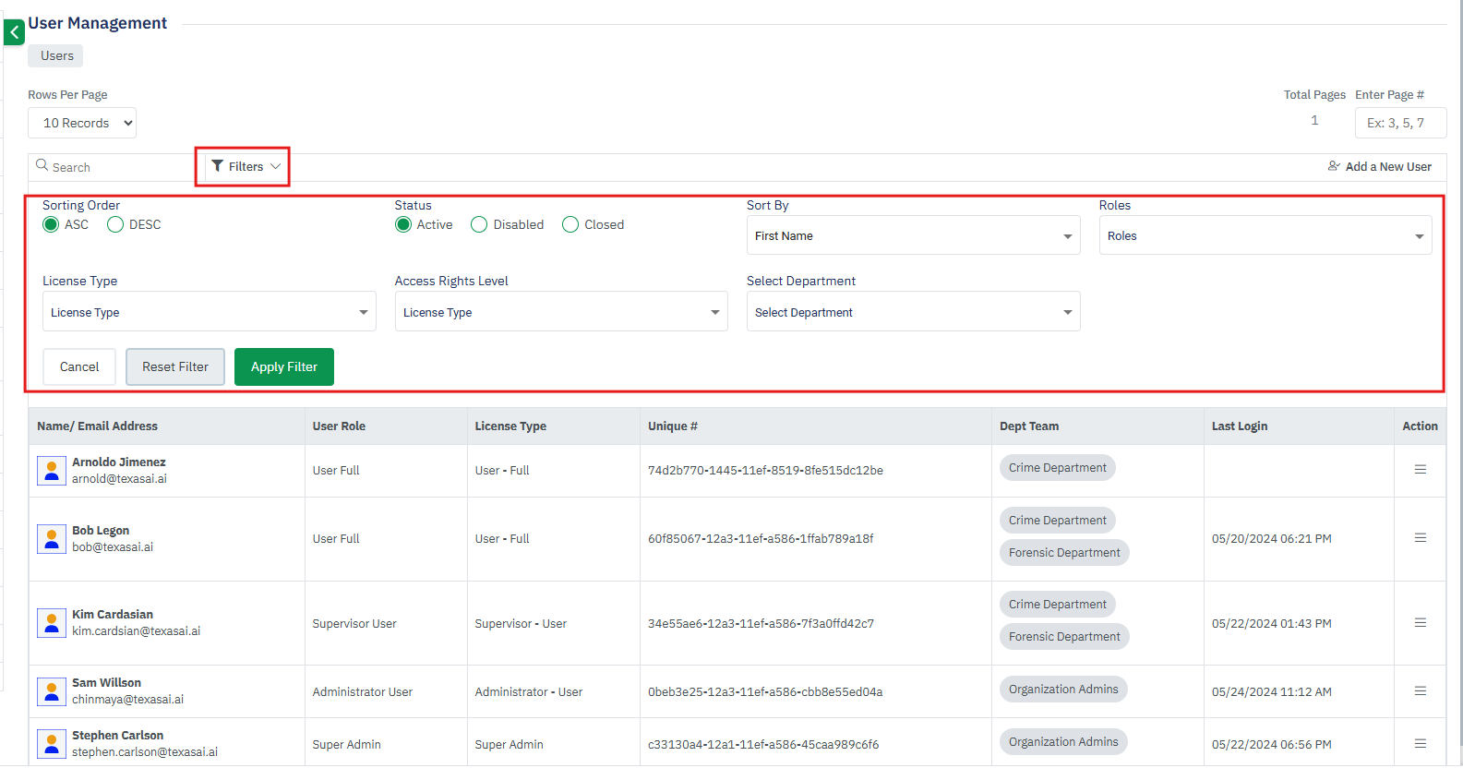This screenshot has width=1463, height=768.
Task: Click last login 05/20/2024 06:21 PM
Action: (1272, 539)
